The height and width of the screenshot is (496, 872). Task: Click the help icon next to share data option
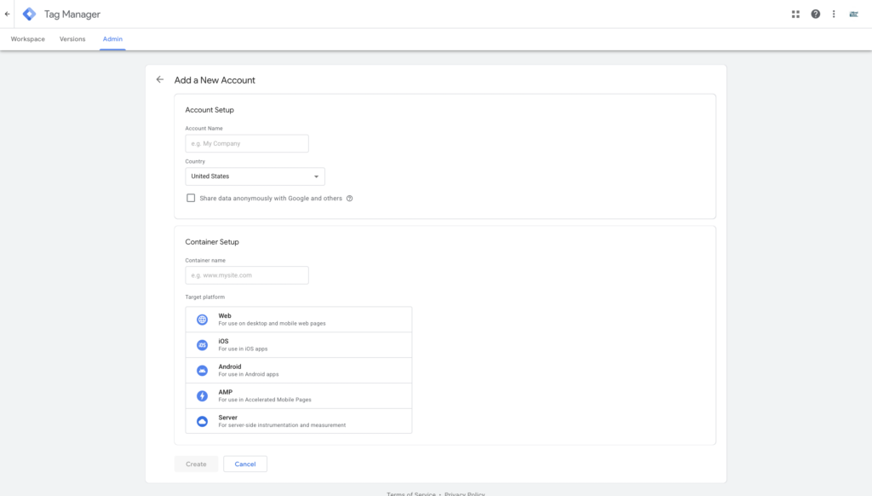pos(349,199)
